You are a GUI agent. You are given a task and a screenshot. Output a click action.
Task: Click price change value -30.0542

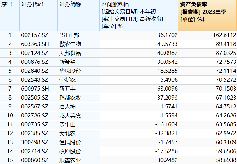click(167, 62)
